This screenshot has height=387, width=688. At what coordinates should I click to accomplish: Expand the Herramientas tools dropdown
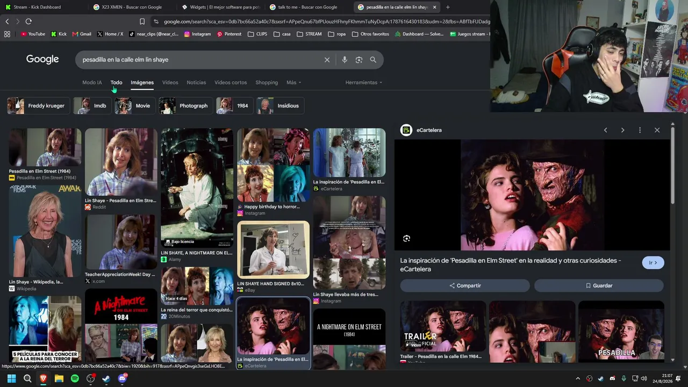364,82
